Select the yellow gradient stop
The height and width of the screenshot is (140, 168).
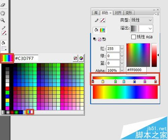pos(103,82)
